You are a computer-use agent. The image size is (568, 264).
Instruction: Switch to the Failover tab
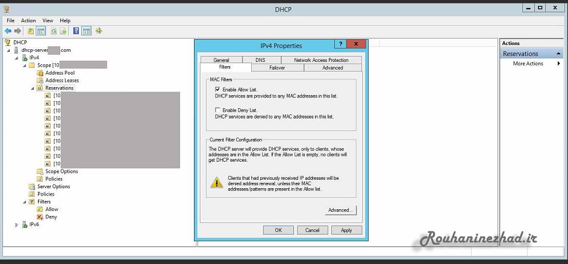tap(277, 67)
